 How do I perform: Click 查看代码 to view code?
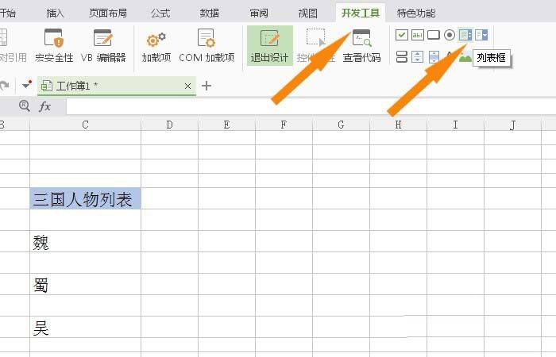coord(361,46)
